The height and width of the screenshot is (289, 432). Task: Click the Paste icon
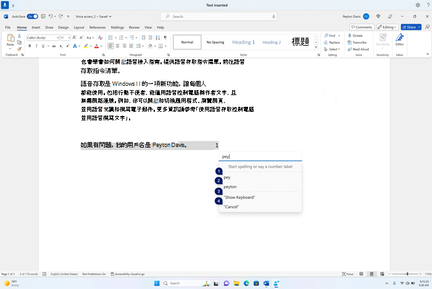[10, 38]
